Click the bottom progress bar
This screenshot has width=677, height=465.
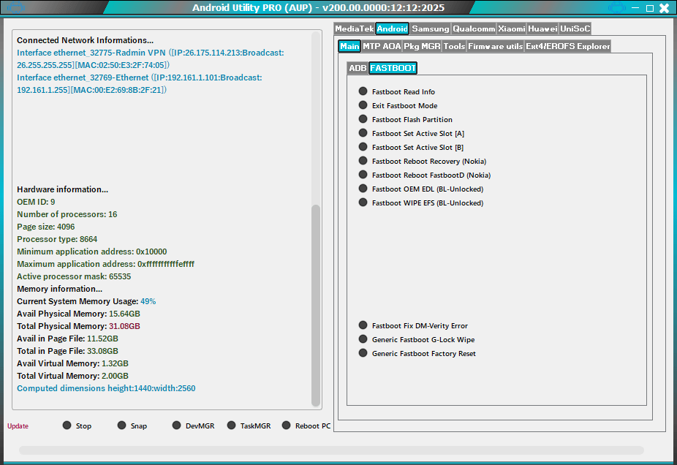click(331, 450)
